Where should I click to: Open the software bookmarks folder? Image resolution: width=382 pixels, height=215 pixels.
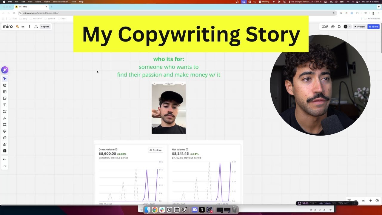click(x=50, y=19)
